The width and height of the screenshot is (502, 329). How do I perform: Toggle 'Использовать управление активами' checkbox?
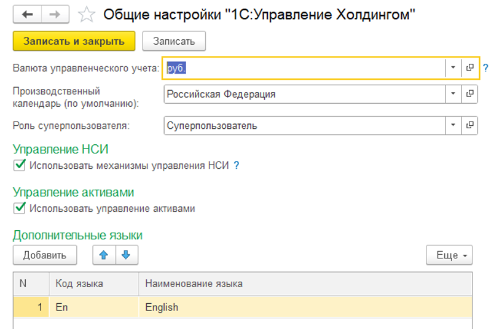(x=20, y=209)
